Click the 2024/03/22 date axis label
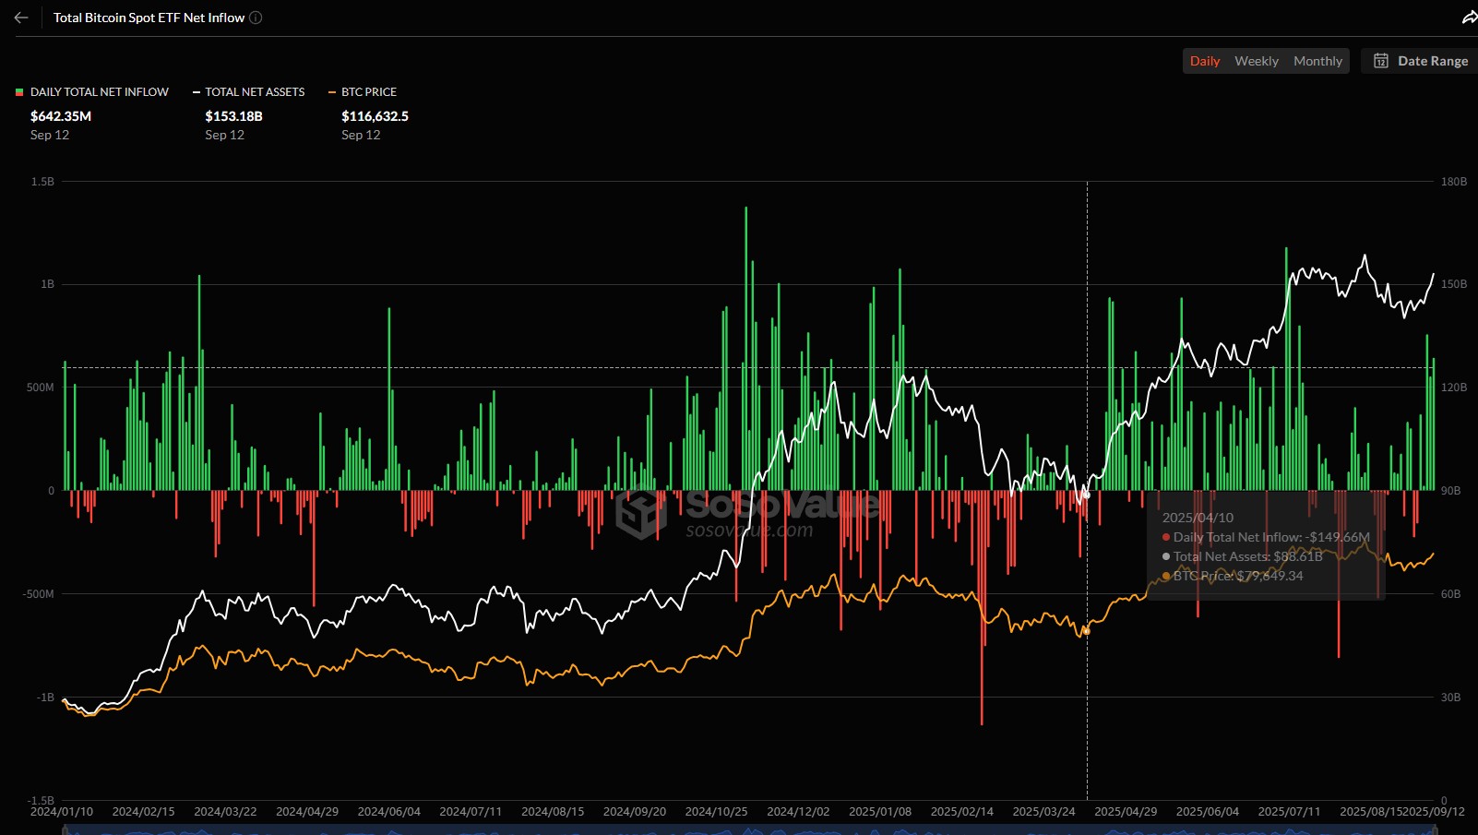Screen dimensions: 1478x835 (225, 812)
